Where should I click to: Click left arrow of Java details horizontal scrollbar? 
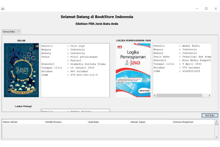click(x=155, y=95)
